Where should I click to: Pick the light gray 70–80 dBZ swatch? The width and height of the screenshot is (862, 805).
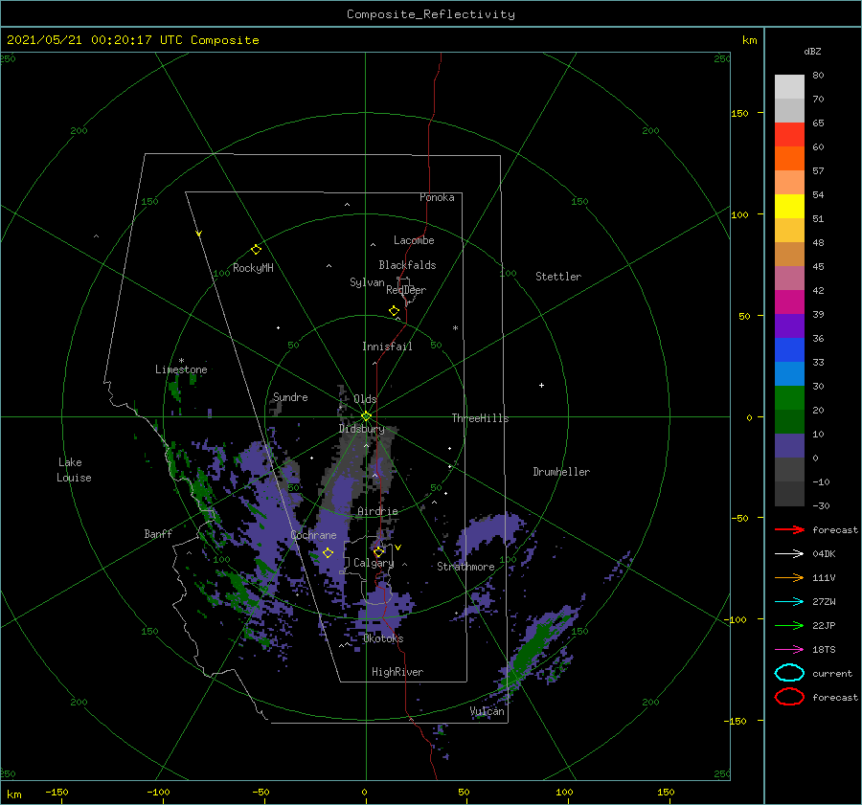pyautogui.click(x=789, y=87)
